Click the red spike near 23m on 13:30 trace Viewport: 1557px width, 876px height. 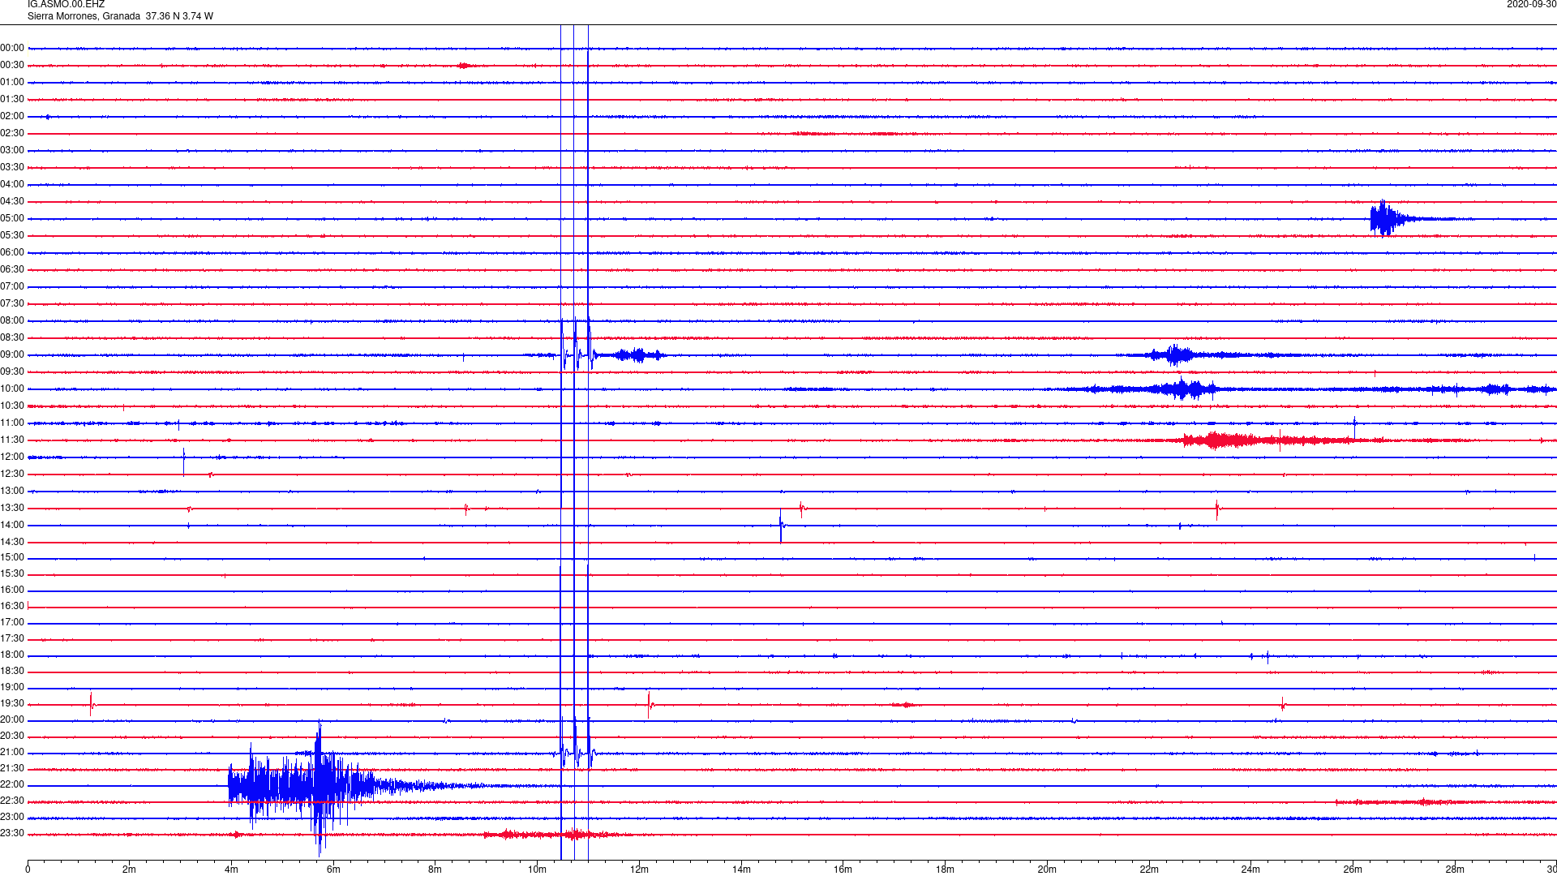pyautogui.click(x=1217, y=509)
